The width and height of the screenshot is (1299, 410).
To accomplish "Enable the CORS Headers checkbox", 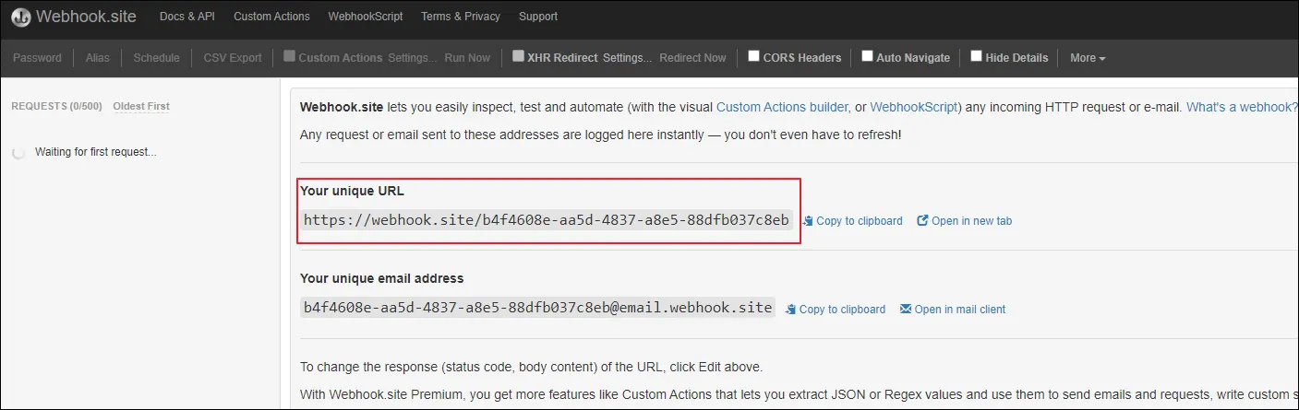I will [x=754, y=56].
